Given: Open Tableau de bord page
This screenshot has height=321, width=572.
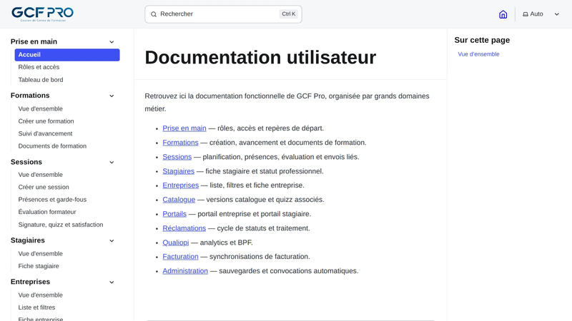Looking at the screenshot, I should [41, 80].
